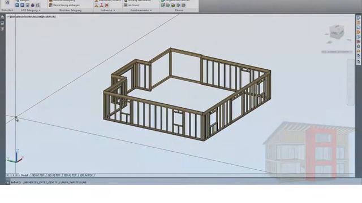Click the Blockbau Belegung panel title
This screenshot has width=362, height=203.
pyautogui.click(x=70, y=10)
